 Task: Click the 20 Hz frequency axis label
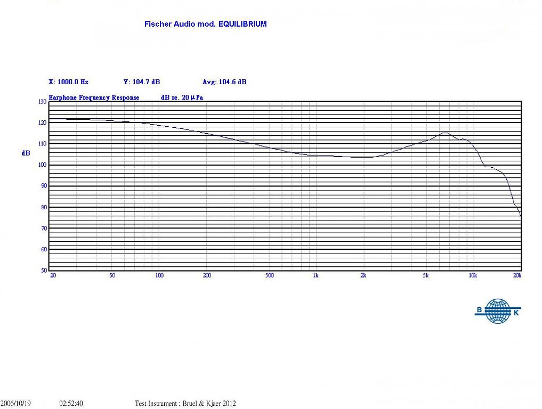[x=53, y=275]
